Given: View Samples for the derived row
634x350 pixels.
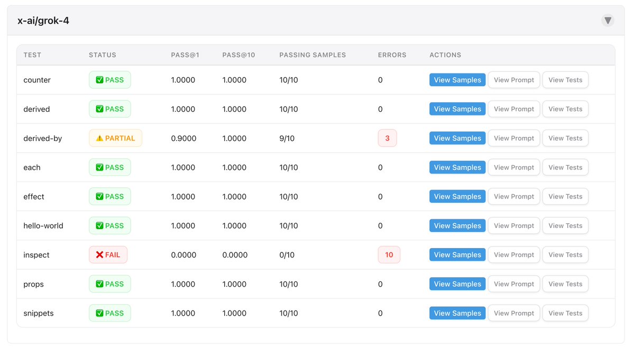Looking at the screenshot, I should point(457,109).
